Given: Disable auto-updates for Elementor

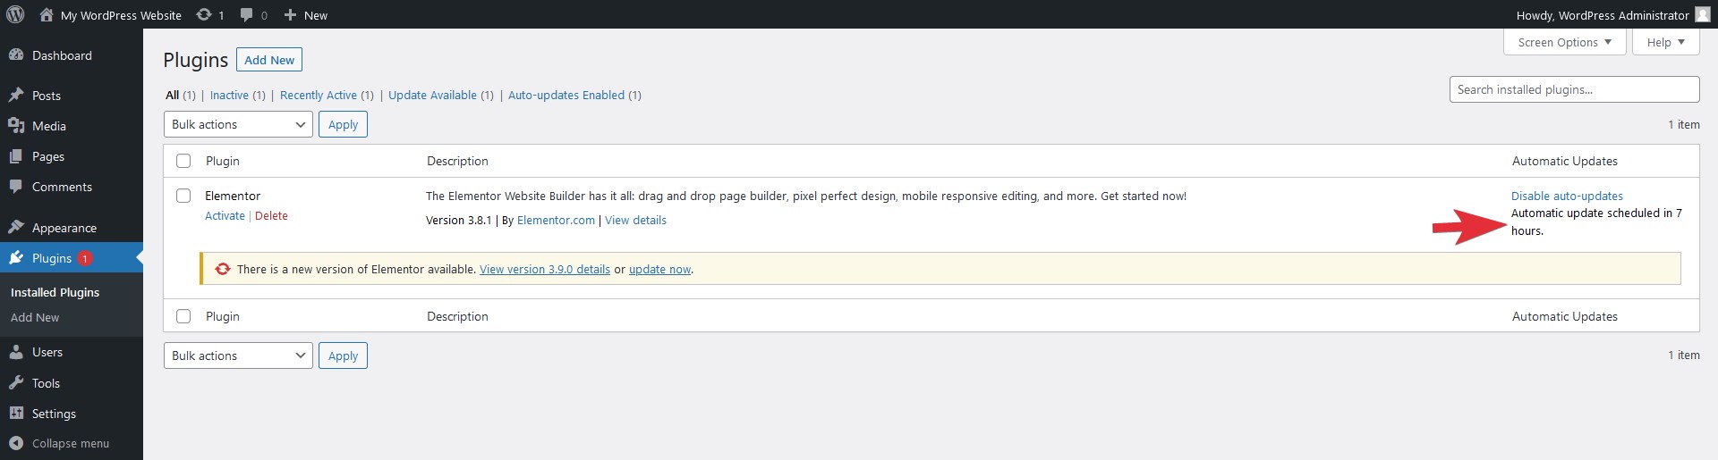Looking at the screenshot, I should click(1567, 196).
